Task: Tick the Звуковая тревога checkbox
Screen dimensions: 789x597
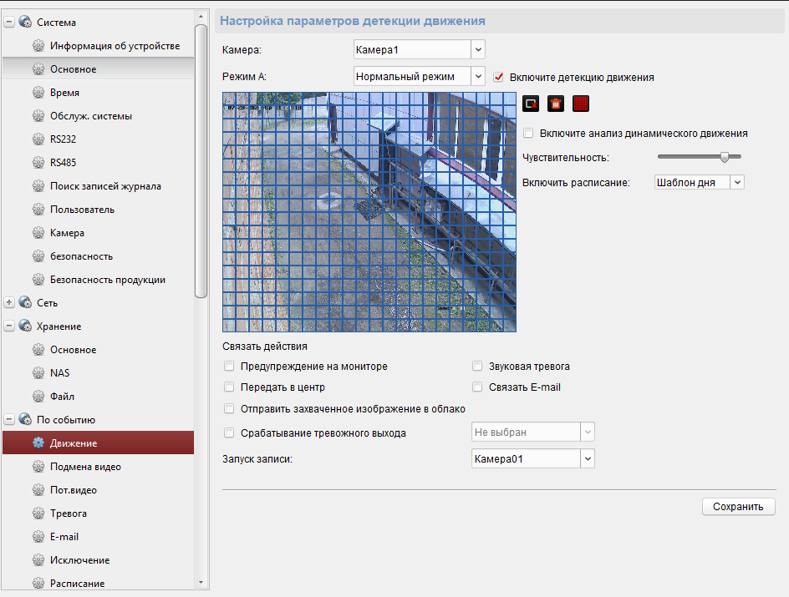Action: 477,366
